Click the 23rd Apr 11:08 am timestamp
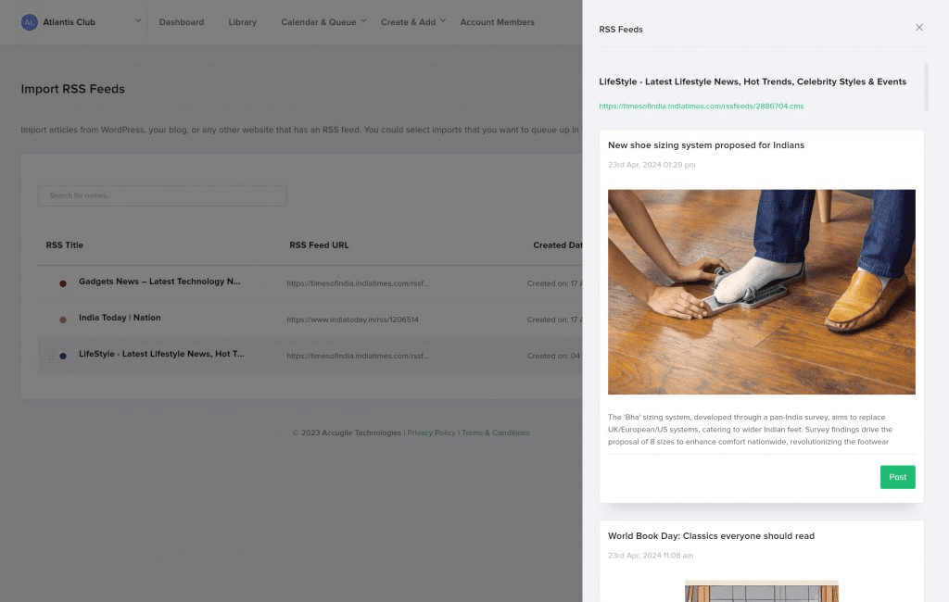This screenshot has width=949, height=602. tap(650, 556)
